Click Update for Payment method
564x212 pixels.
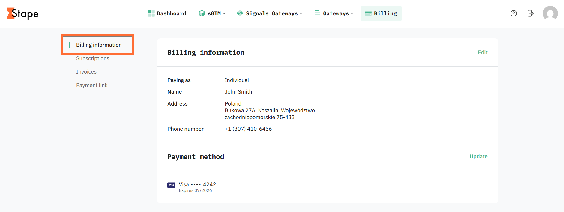tap(478, 156)
